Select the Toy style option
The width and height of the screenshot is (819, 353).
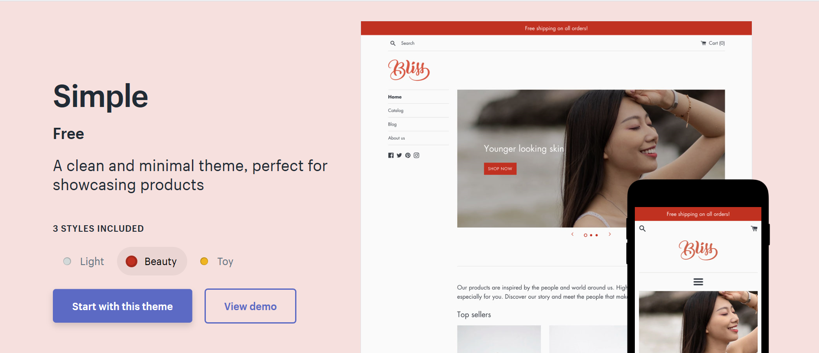pos(217,262)
